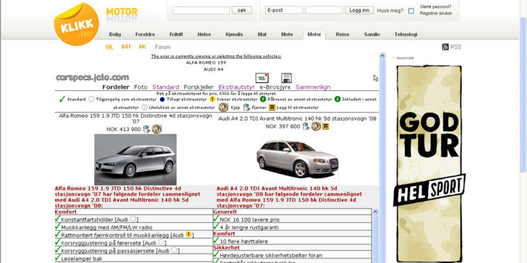
Task: Switch to the Foto view
Action: (140, 87)
